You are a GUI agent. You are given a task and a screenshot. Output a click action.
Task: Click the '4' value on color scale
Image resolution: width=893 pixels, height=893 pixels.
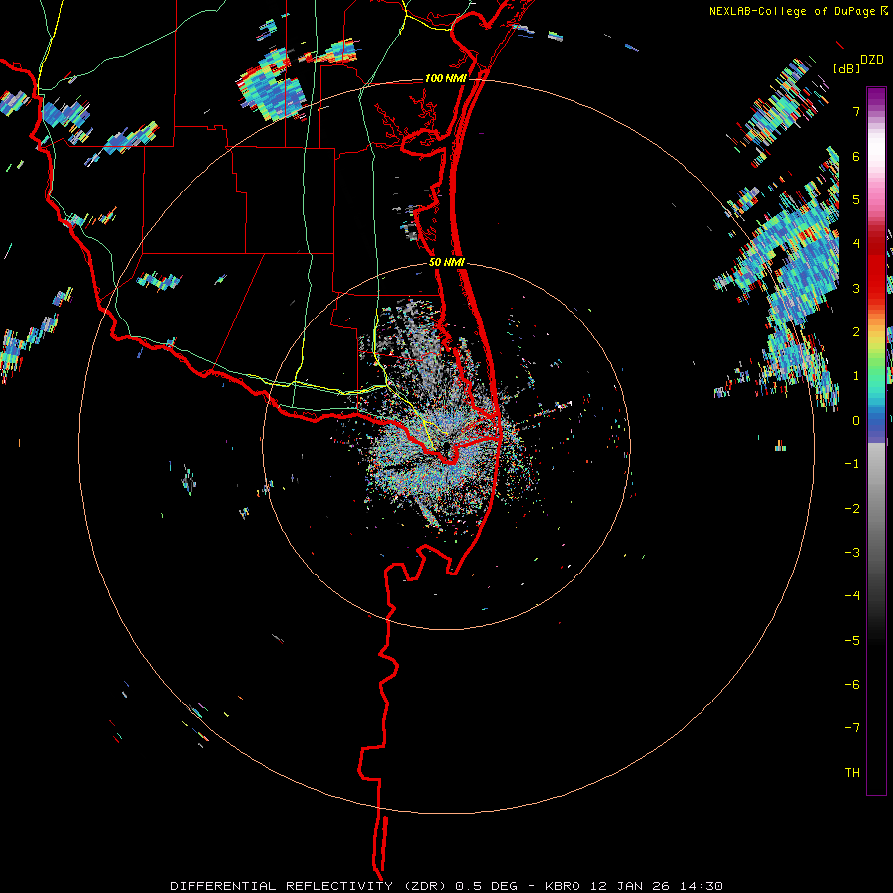click(x=856, y=244)
